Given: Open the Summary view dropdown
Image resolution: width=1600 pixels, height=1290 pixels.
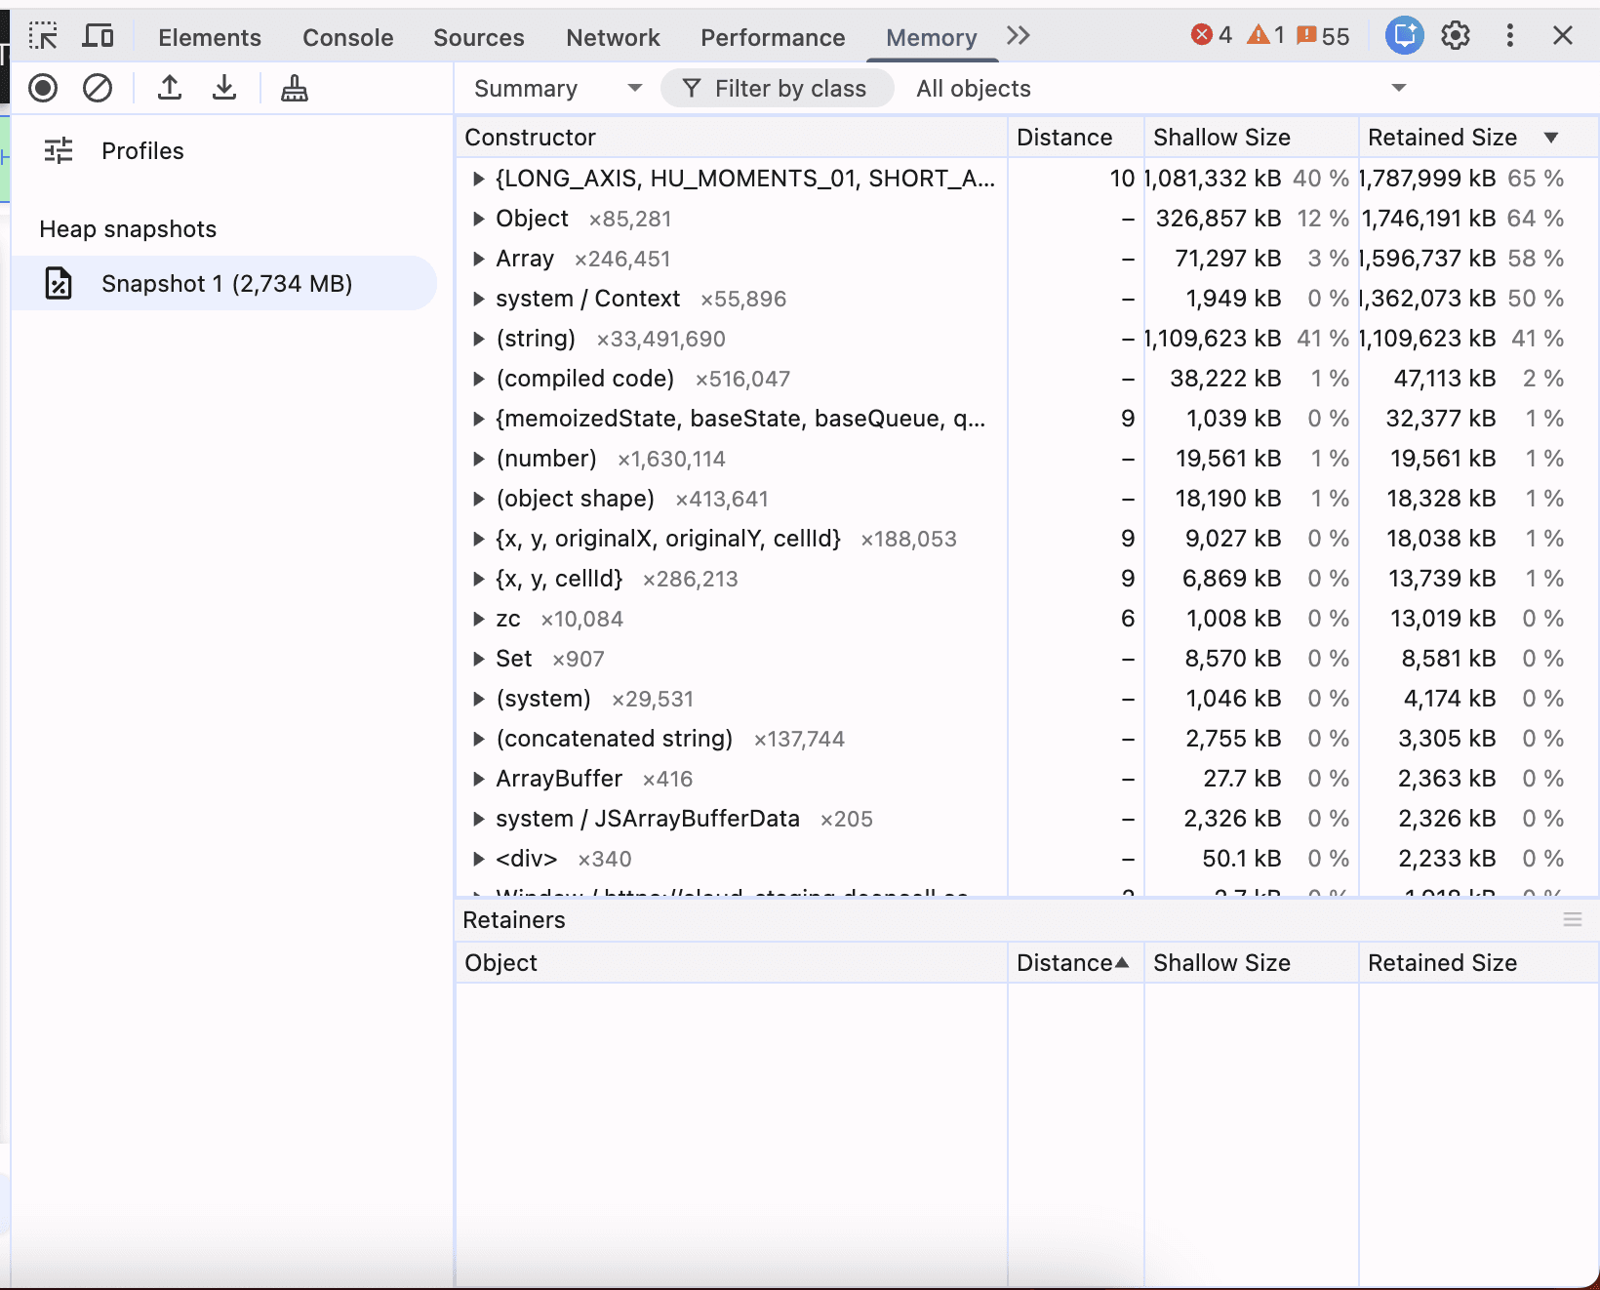Looking at the screenshot, I should 556,88.
